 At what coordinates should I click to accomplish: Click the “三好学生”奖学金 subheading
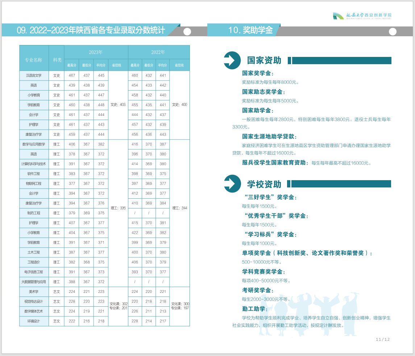click(x=271, y=197)
